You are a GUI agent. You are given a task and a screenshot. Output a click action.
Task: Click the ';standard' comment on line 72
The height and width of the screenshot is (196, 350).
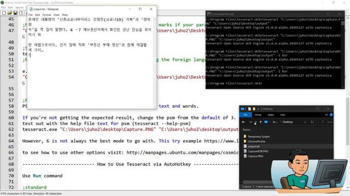(34, 187)
